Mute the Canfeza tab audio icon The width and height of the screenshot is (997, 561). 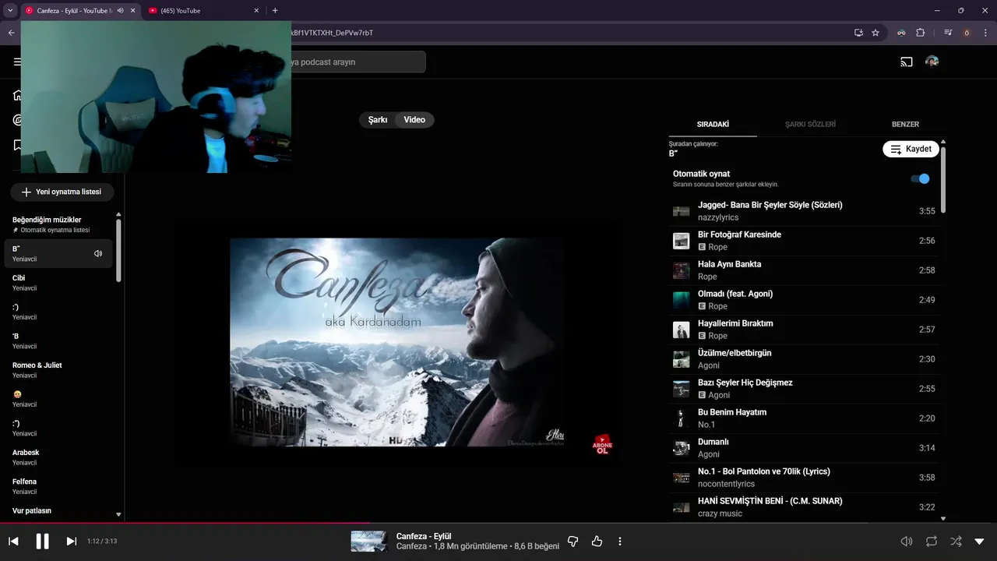point(120,11)
